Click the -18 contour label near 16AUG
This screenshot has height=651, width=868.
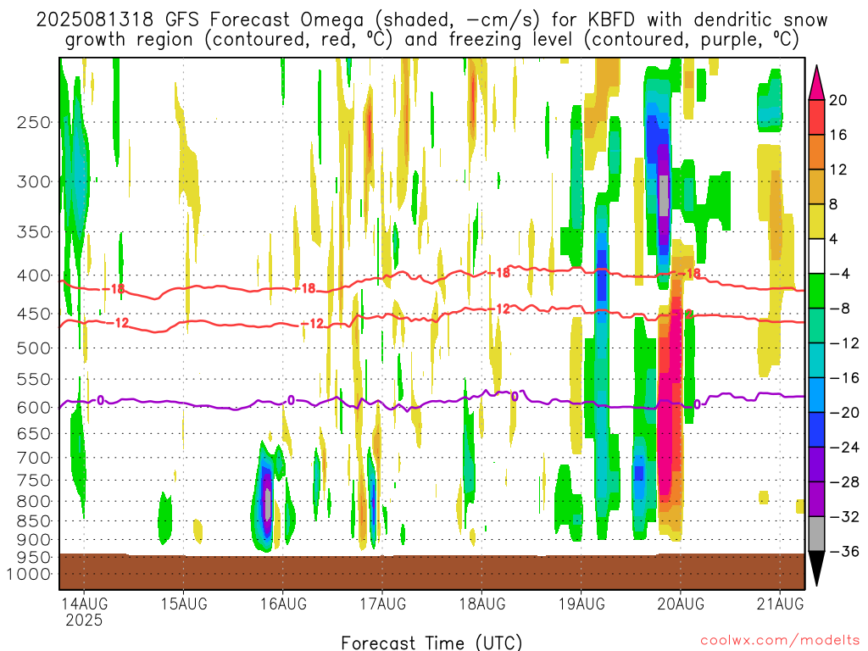click(304, 288)
